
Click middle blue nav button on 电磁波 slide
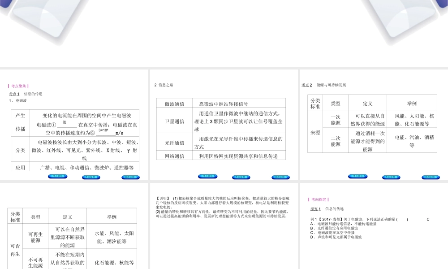[91, 177]
